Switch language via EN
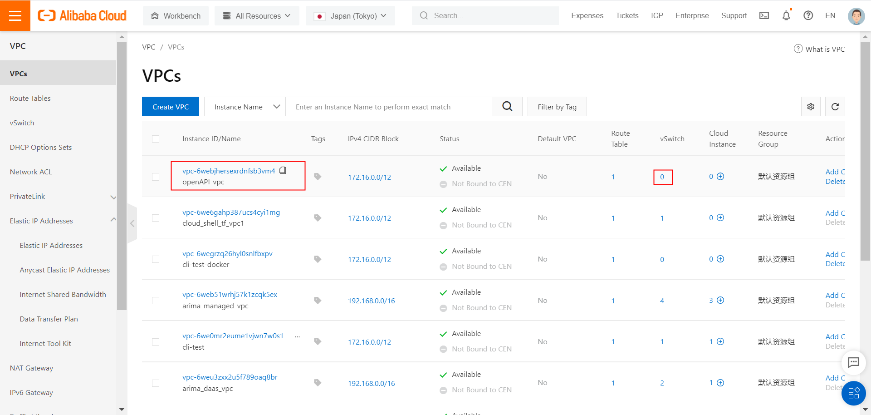 pos(830,15)
